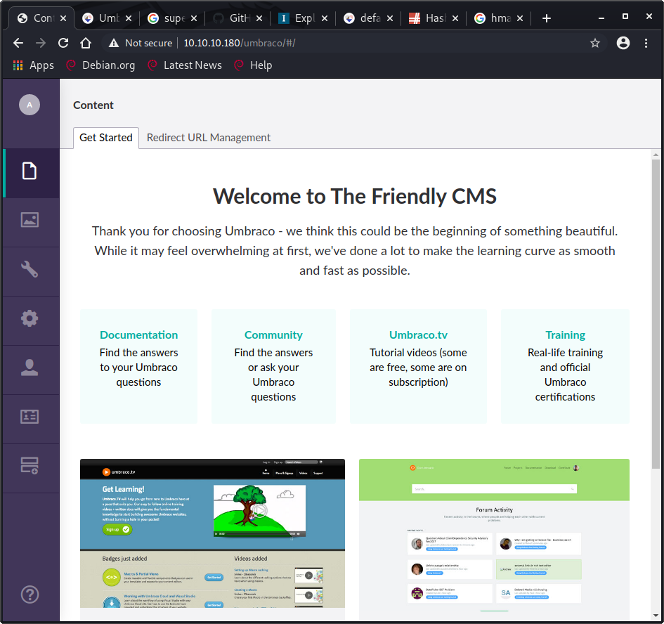The width and height of the screenshot is (664, 624).
Task: Open the Users section icon
Action: (x=30, y=368)
